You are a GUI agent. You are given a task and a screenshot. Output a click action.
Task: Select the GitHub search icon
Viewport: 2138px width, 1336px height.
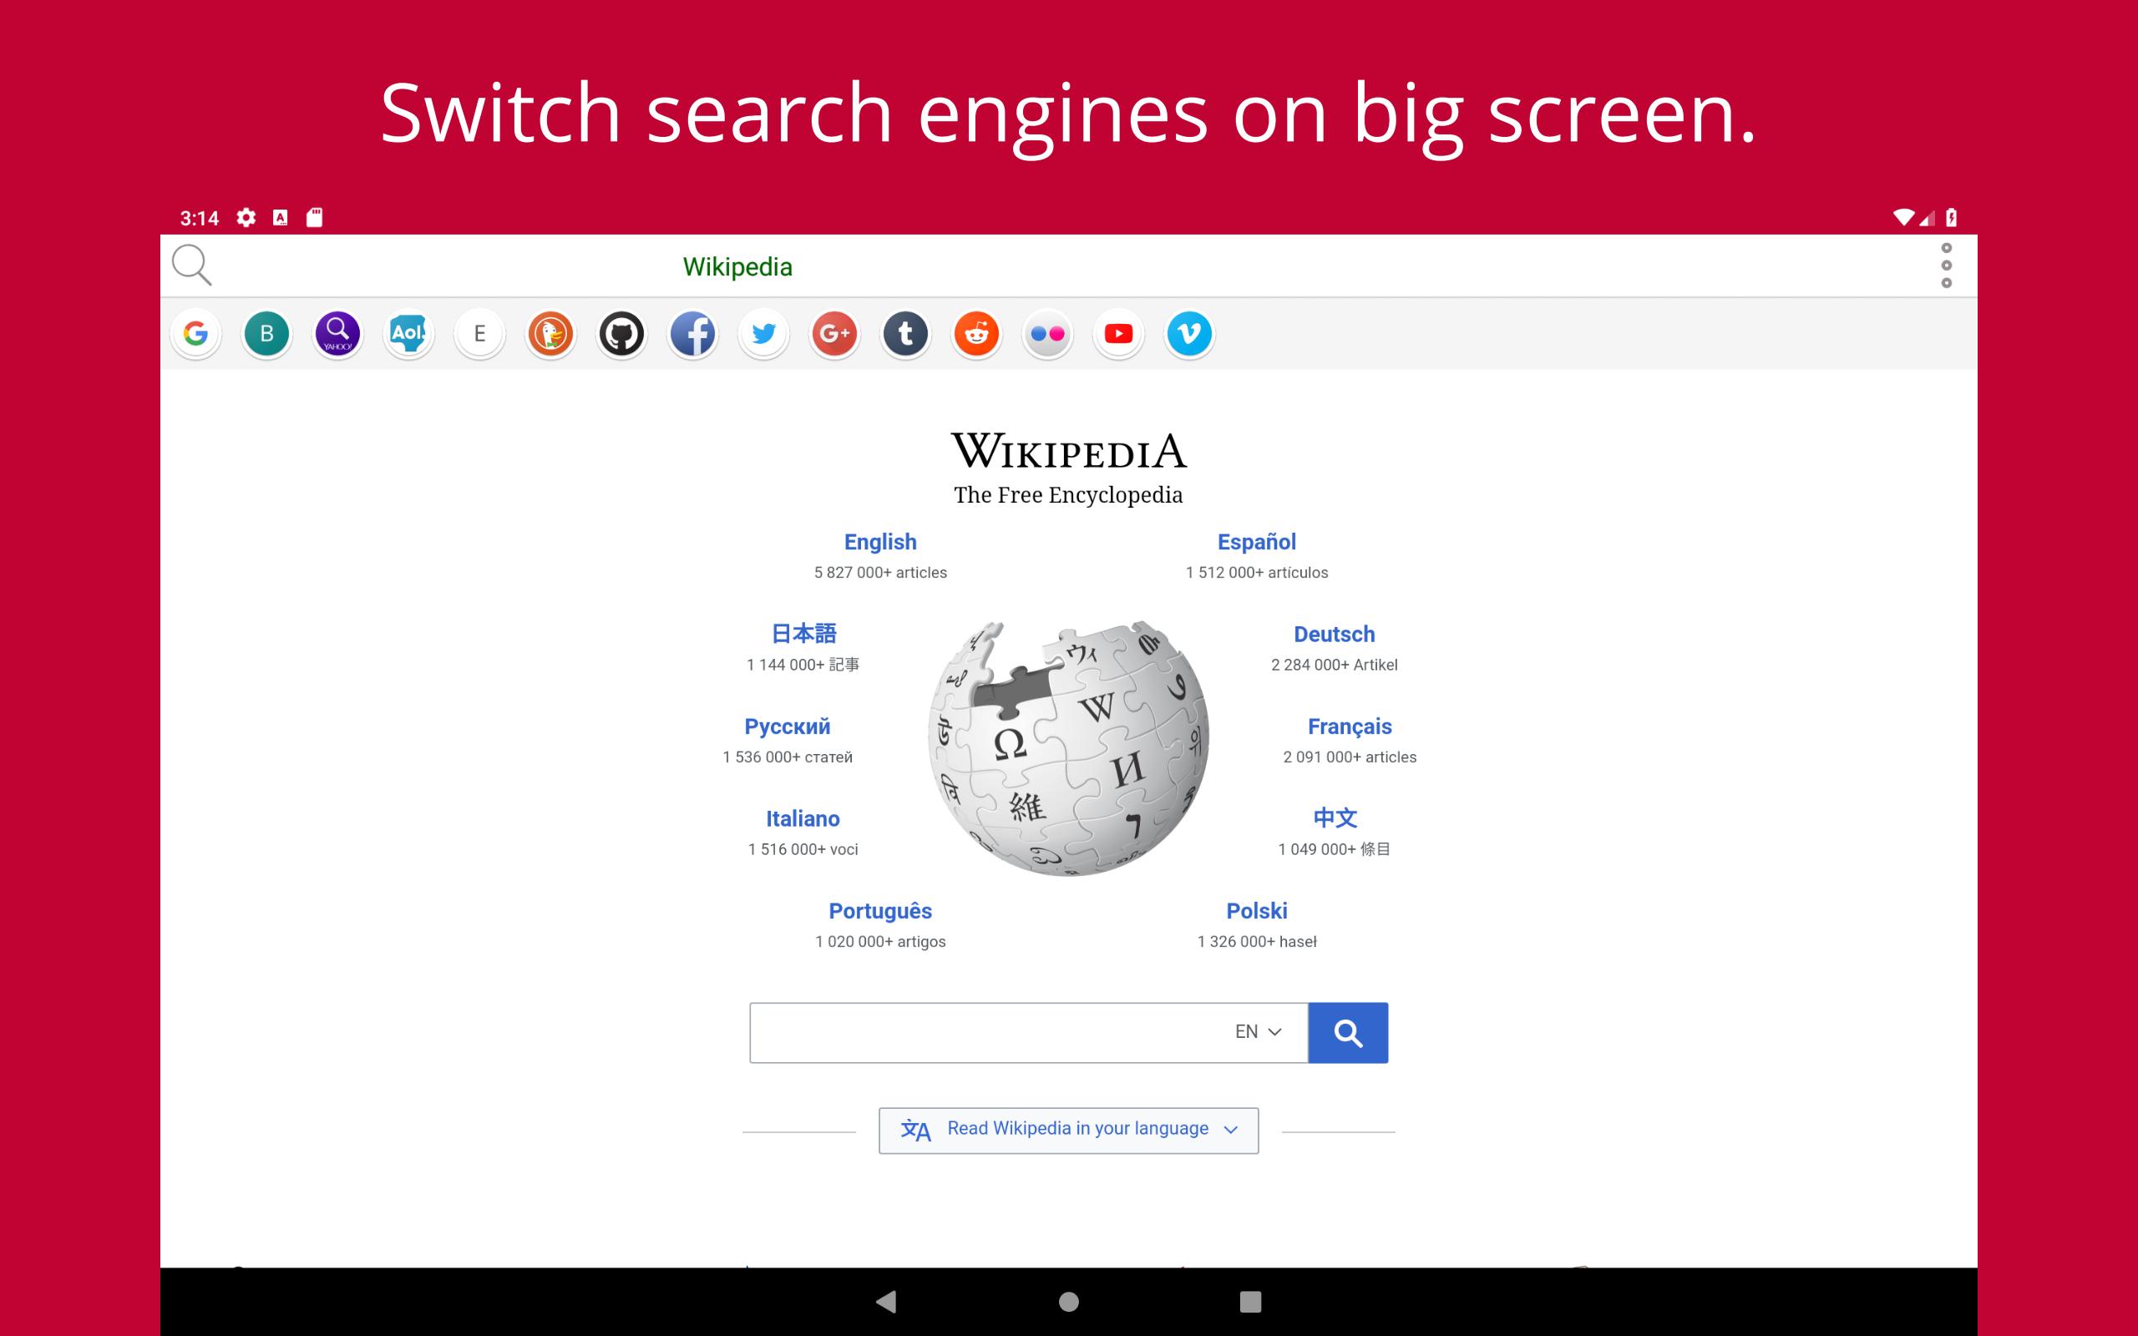622,334
